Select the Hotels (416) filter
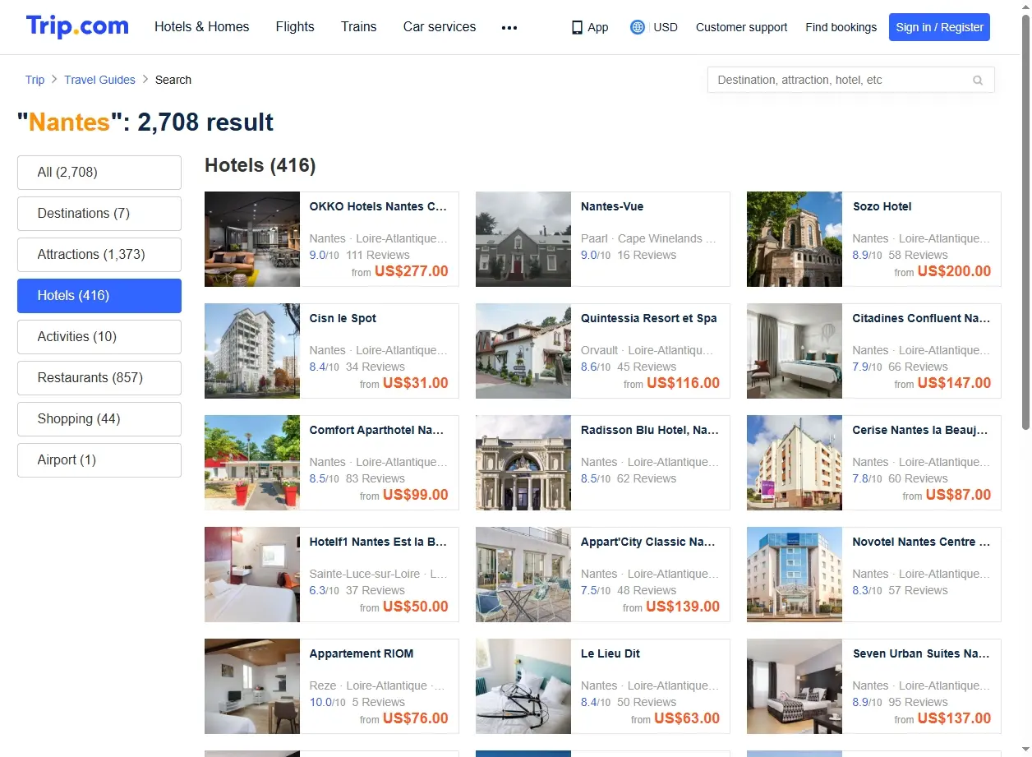 click(x=99, y=296)
